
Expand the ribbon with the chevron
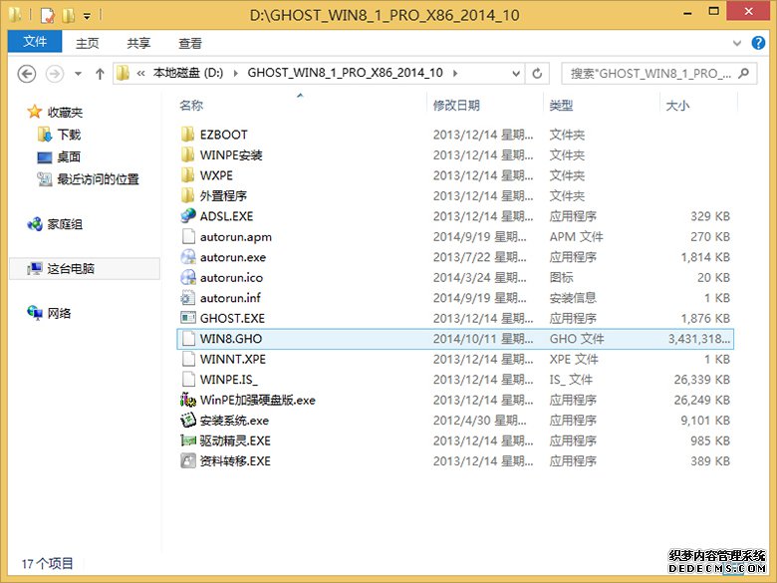737,43
